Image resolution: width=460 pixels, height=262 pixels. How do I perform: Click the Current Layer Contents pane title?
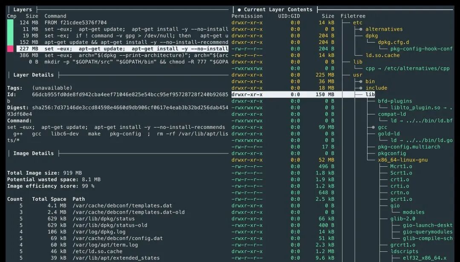(278, 10)
